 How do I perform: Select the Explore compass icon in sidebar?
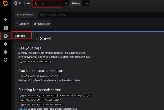click(6, 36)
